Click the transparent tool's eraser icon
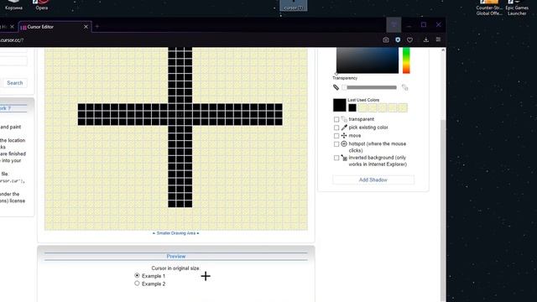The height and width of the screenshot is (302, 537). pos(344,119)
